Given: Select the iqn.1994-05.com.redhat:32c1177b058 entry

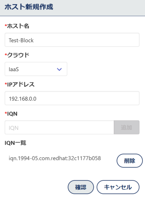Looking at the screenshot, I should pos(55,158).
